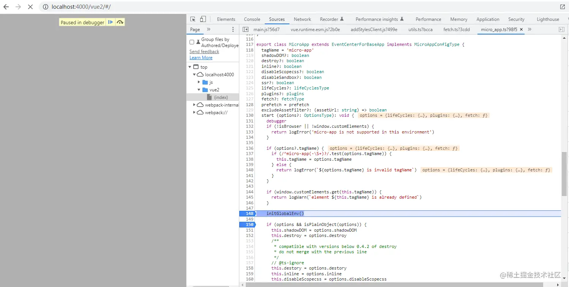
Task: Click the step over icon in overlay
Action: click(120, 22)
